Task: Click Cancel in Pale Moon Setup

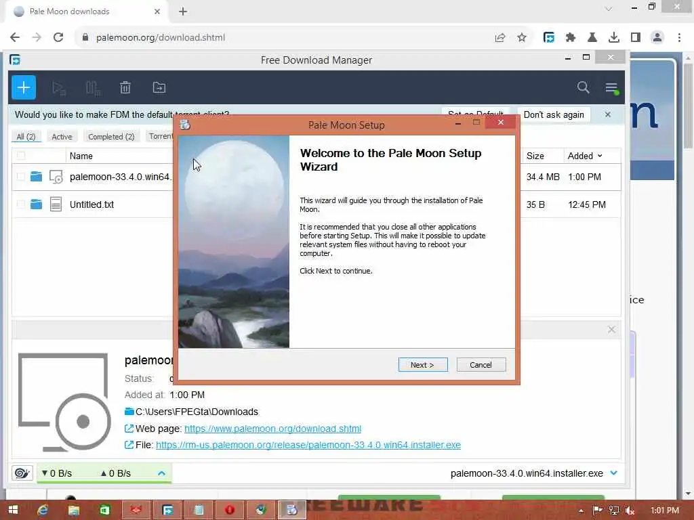Action: pyautogui.click(x=481, y=365)
